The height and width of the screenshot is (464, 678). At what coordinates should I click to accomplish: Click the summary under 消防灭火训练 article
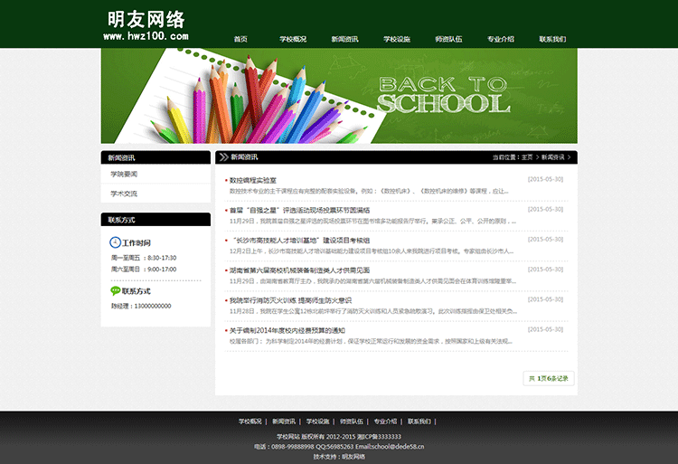(x=373, y=311)
